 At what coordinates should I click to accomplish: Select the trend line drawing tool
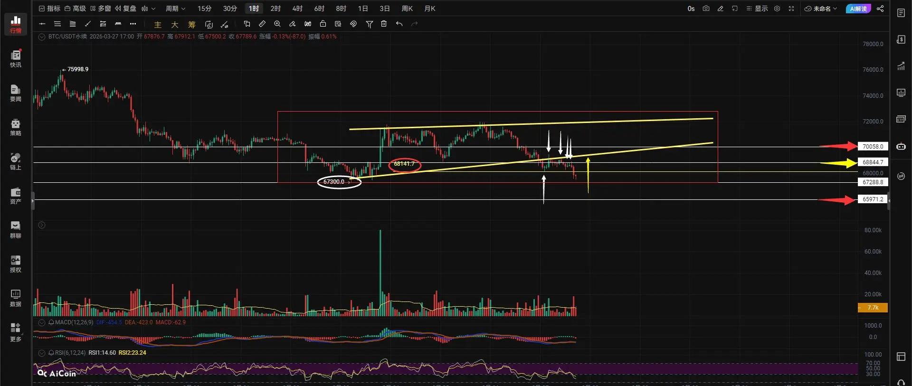pyautogui.click(x=87, y=24)
